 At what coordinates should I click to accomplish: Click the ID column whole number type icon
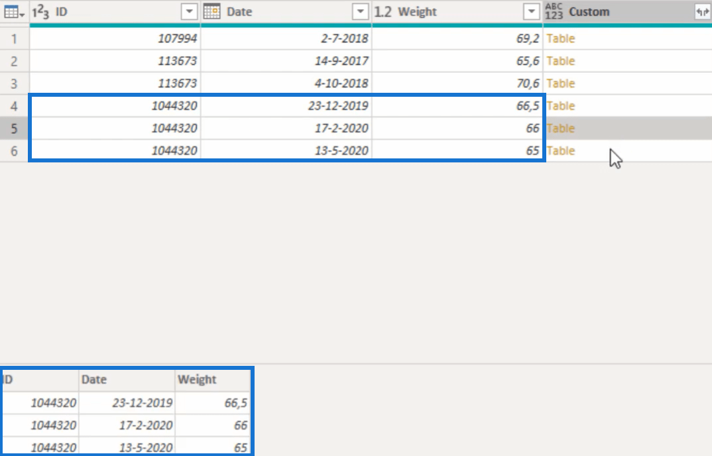click(40, 12)
